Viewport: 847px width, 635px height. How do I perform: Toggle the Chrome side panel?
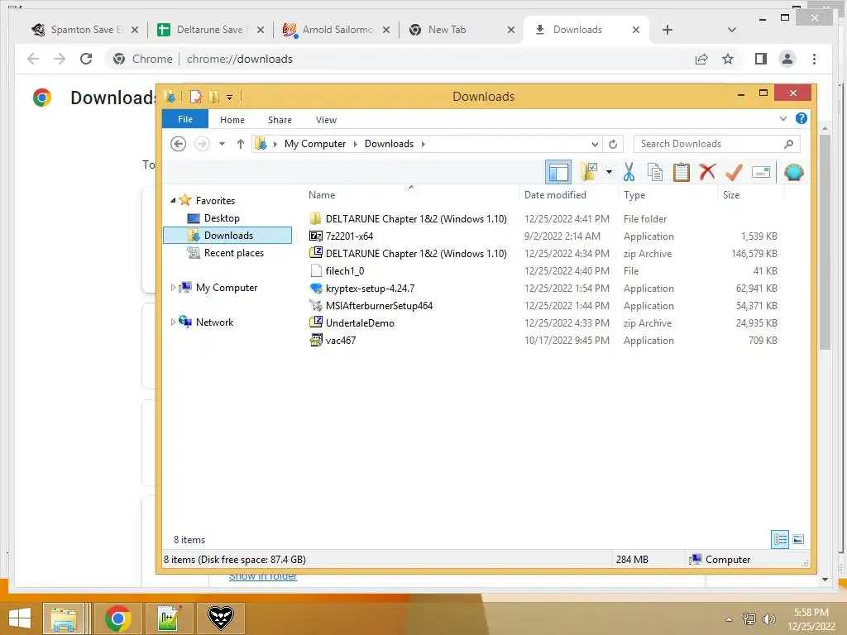pyautogui.click(x=761, y=59)
